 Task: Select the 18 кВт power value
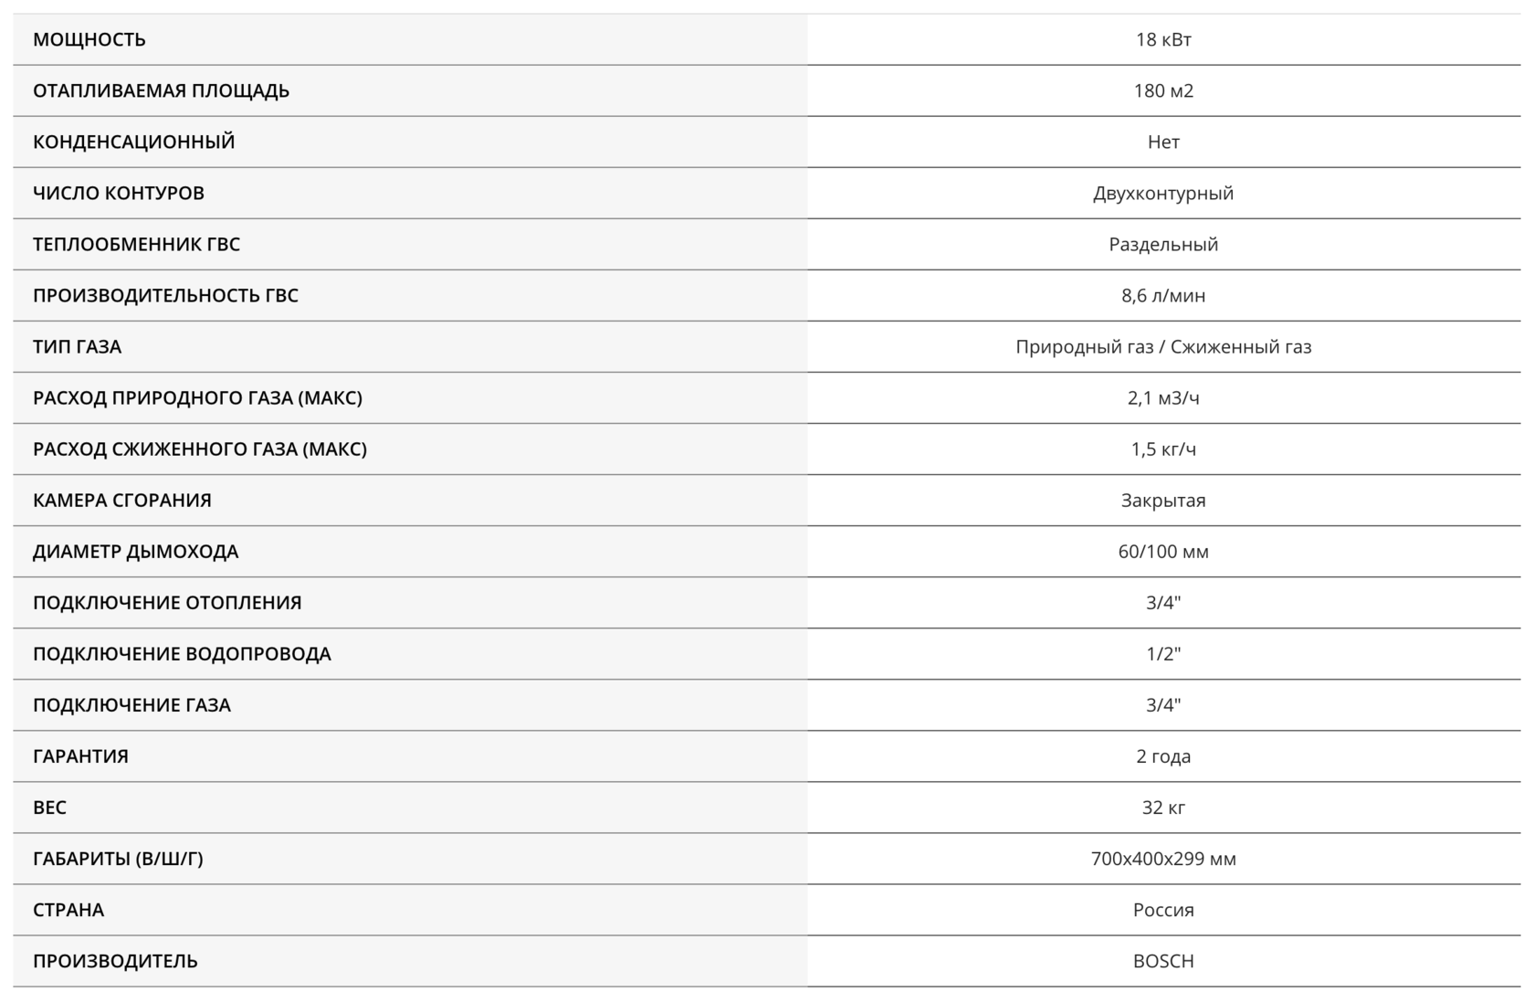click(x=1163, y=39)
